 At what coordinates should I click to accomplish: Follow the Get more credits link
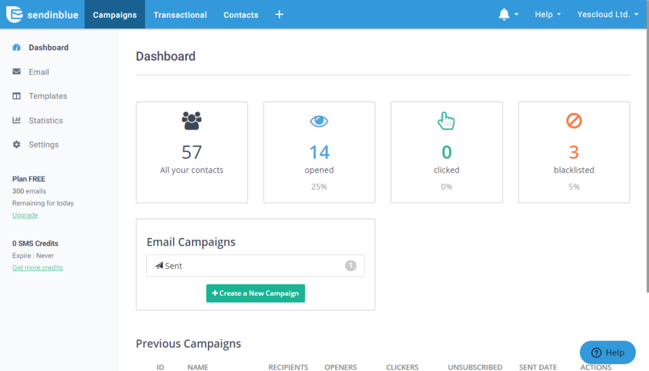[37, 268]
